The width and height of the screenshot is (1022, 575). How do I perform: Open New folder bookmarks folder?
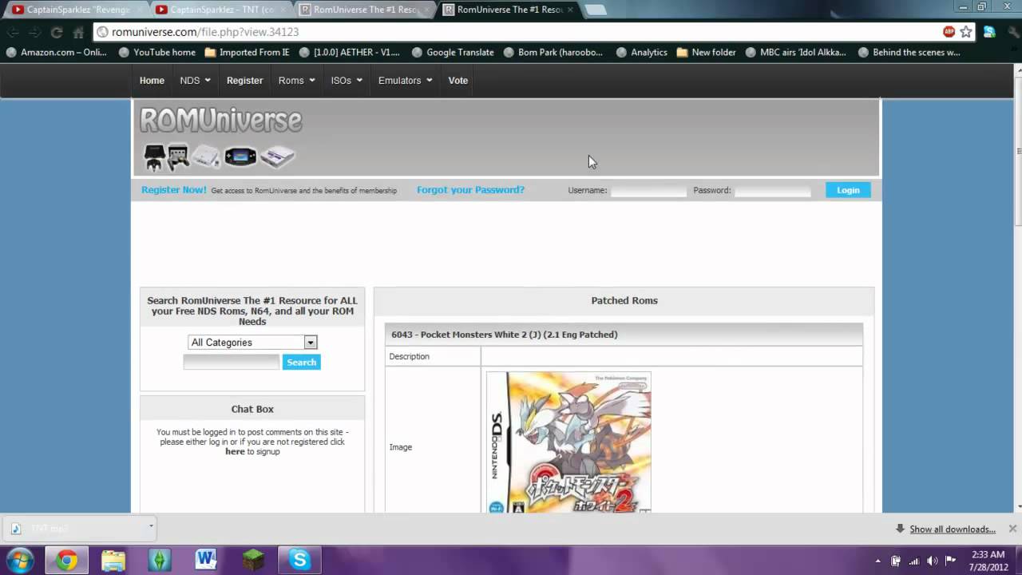click(706, 53)
